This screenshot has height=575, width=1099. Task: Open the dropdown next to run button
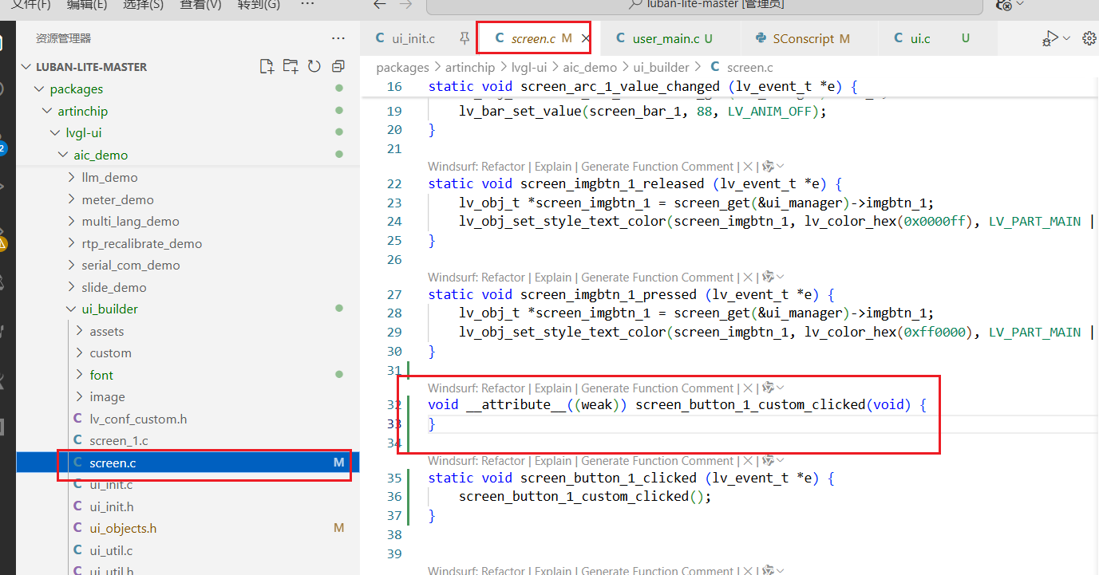click(1066, 38)
